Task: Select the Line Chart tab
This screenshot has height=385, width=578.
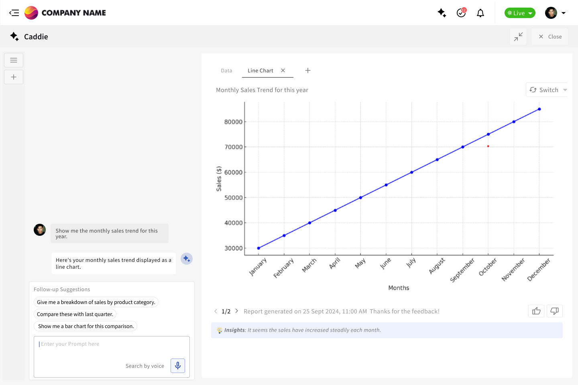Action: coord(261,71)
